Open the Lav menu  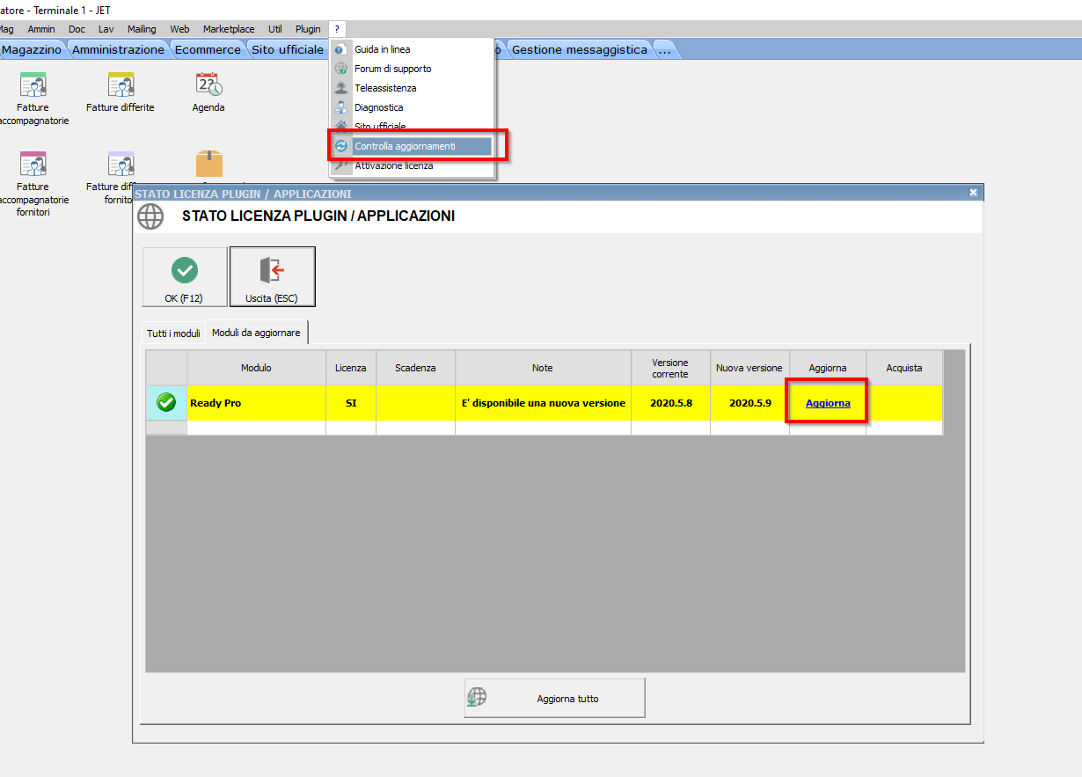pos(106,29)
